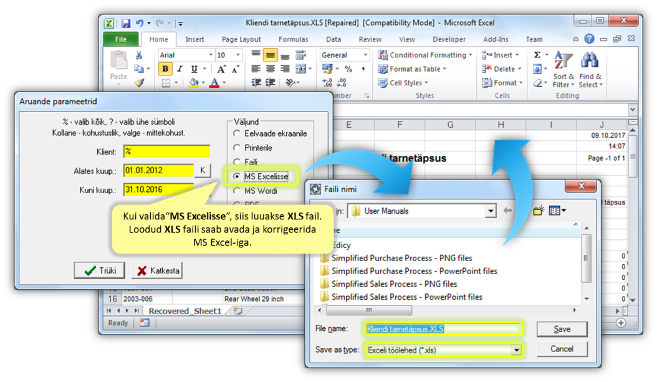Image resolution: width=657 pixels, height=382 pixels.
Task: Open Save as type dropdown
Action: tap(516, 350)
